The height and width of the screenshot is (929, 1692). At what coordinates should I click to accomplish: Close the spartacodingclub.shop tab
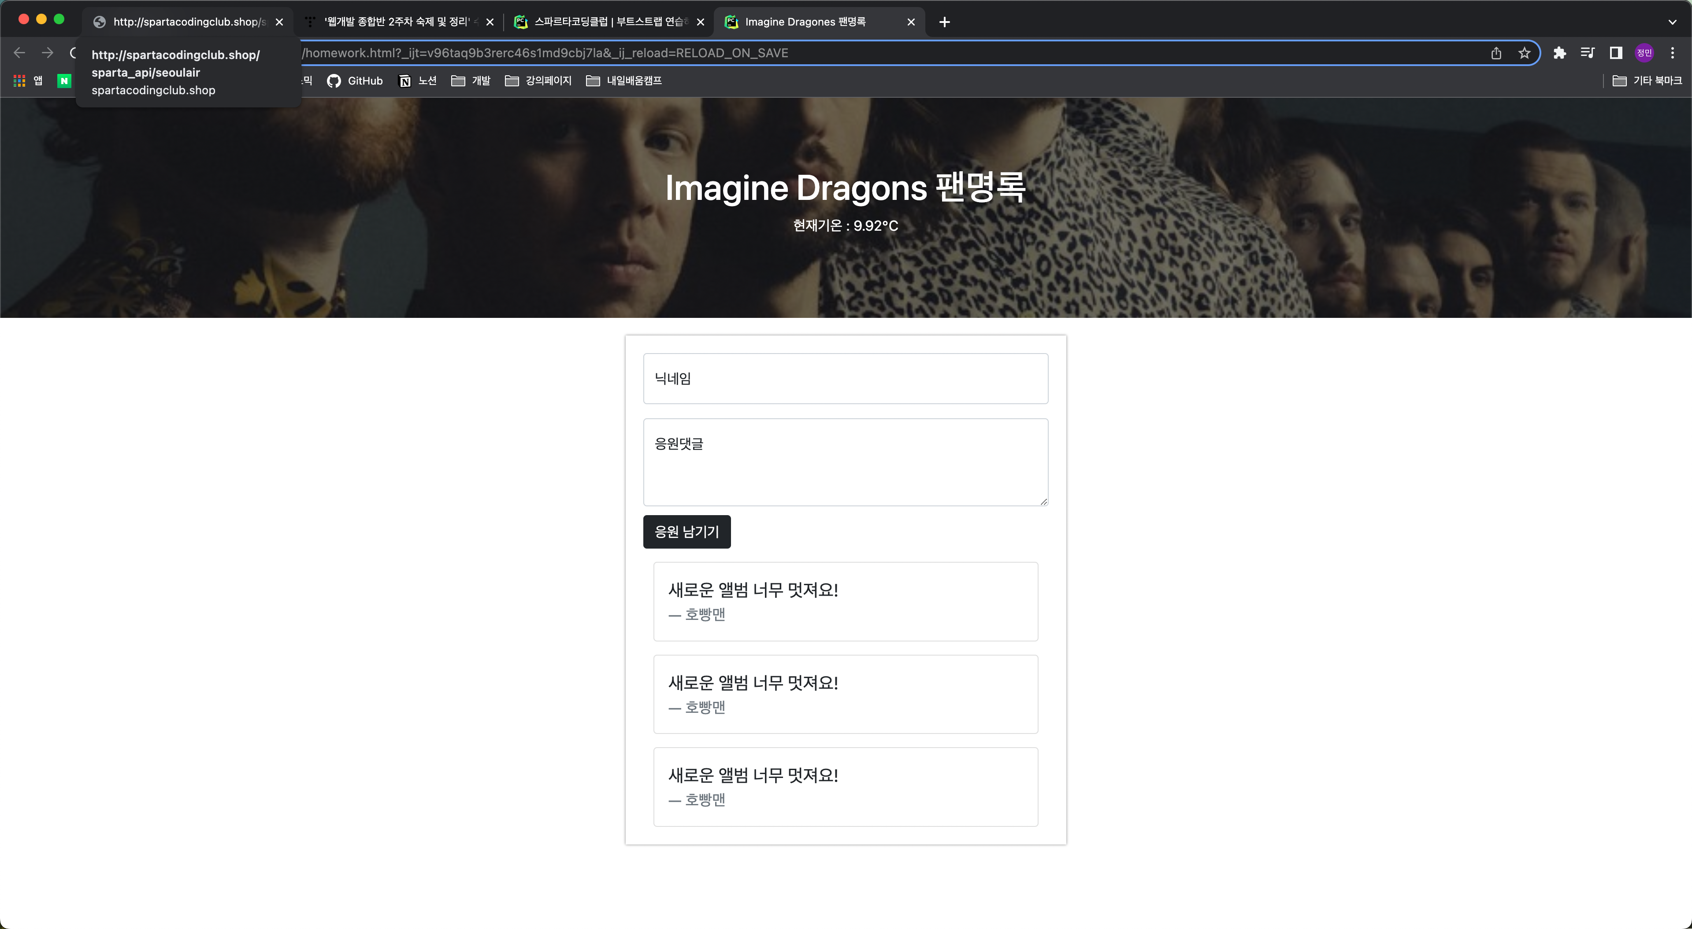coord(279,22)
